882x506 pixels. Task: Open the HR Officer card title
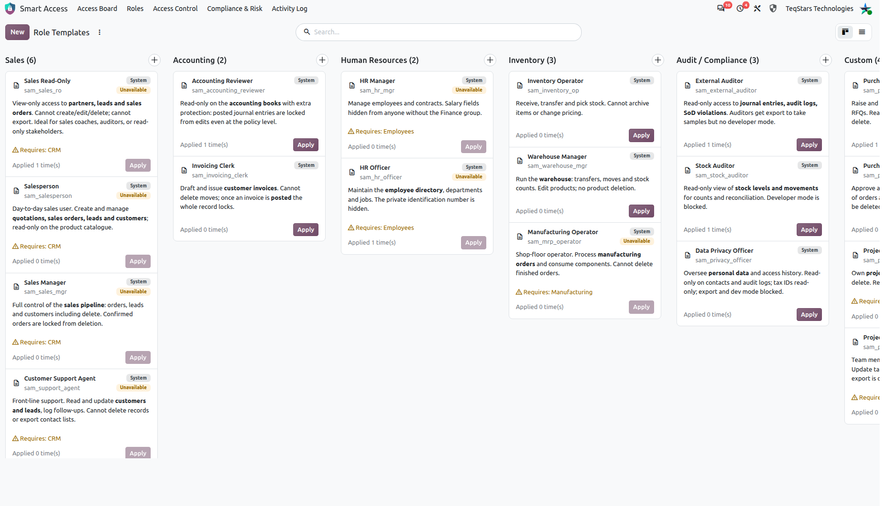point(375,168)
